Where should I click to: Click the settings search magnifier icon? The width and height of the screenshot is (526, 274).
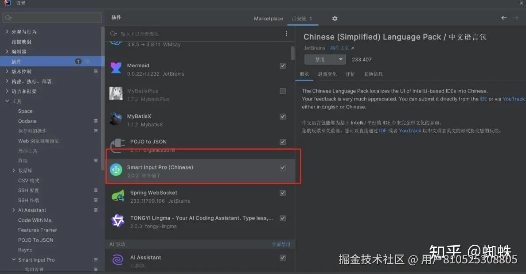(8, 18)
